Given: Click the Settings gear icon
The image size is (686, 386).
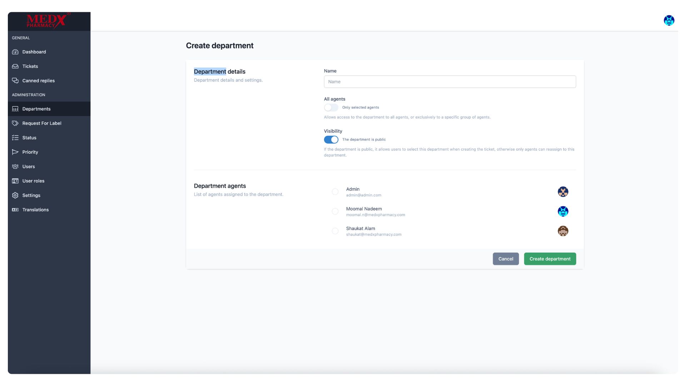Looking at the screenshot, I should coord(15,195).
